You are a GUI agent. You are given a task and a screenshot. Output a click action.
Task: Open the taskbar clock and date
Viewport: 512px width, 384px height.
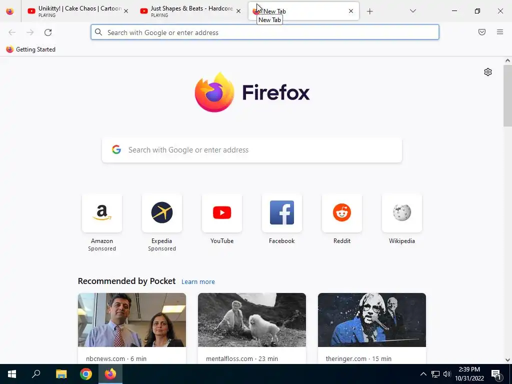469,374
